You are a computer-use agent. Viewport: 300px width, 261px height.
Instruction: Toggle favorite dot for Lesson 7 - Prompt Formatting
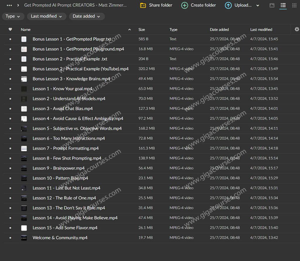11,149
